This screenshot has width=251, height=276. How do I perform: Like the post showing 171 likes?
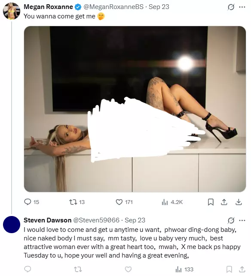point(124,202)
